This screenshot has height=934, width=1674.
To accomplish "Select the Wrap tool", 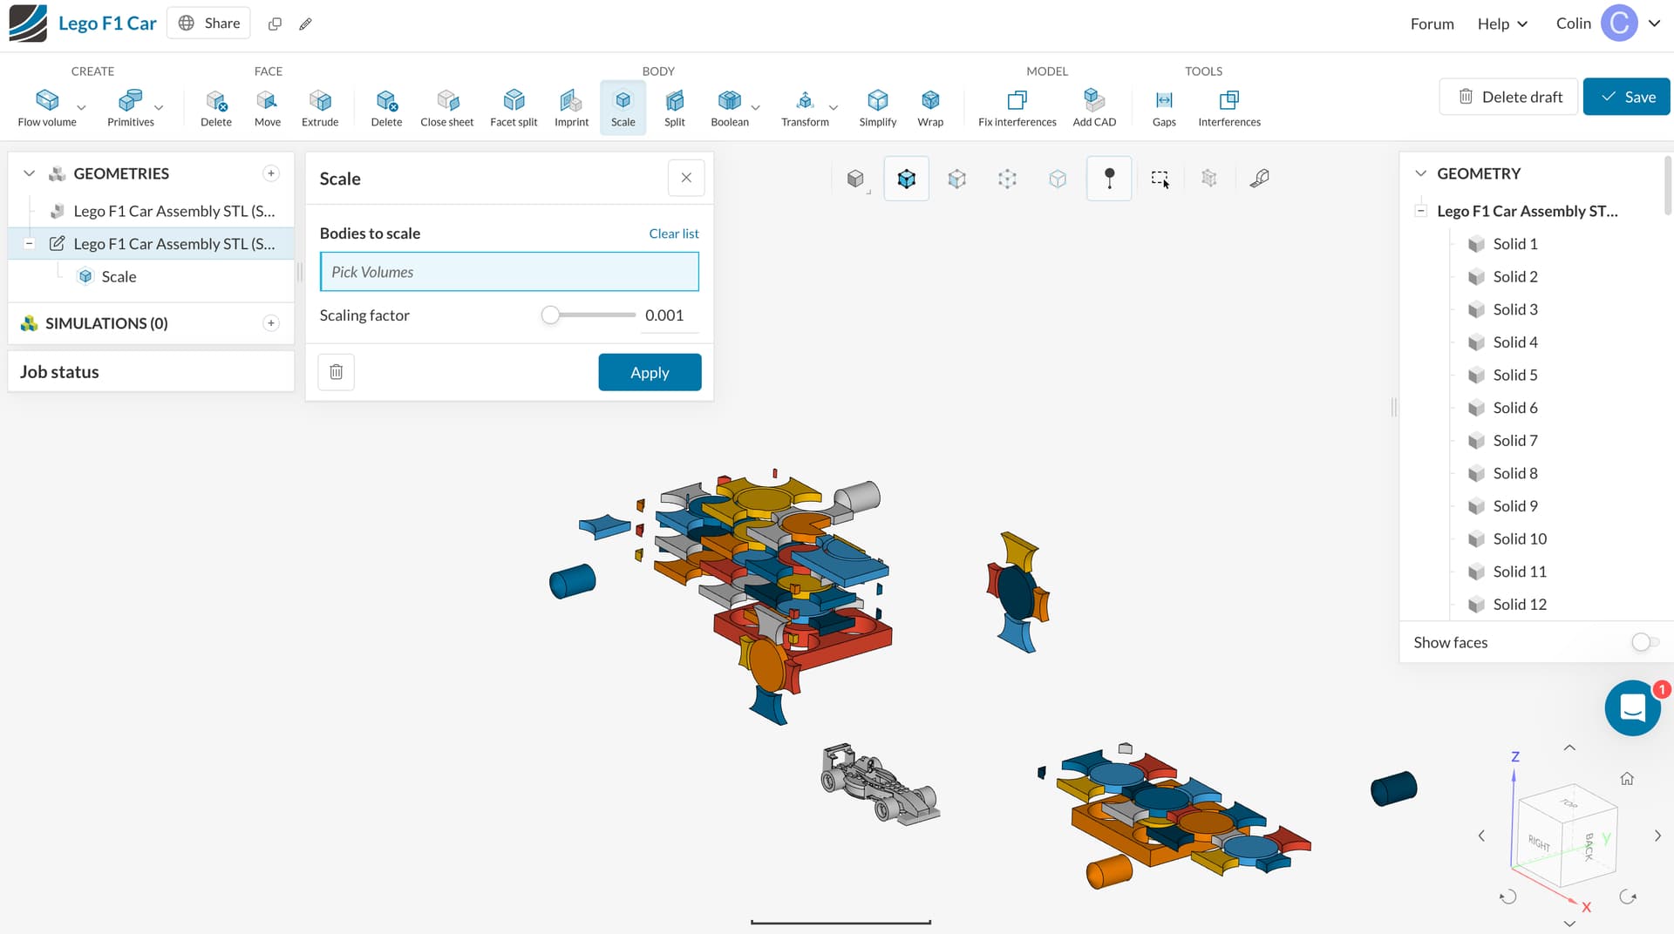I will point(930,107).
